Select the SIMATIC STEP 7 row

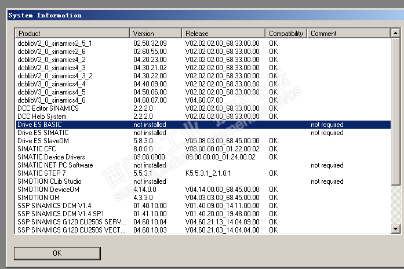click(203, 173)
